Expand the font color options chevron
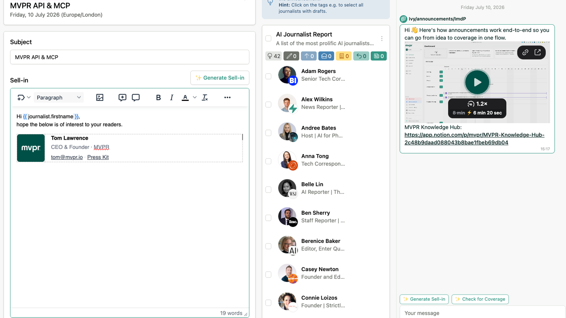566x318 pixels. point(194,97)
